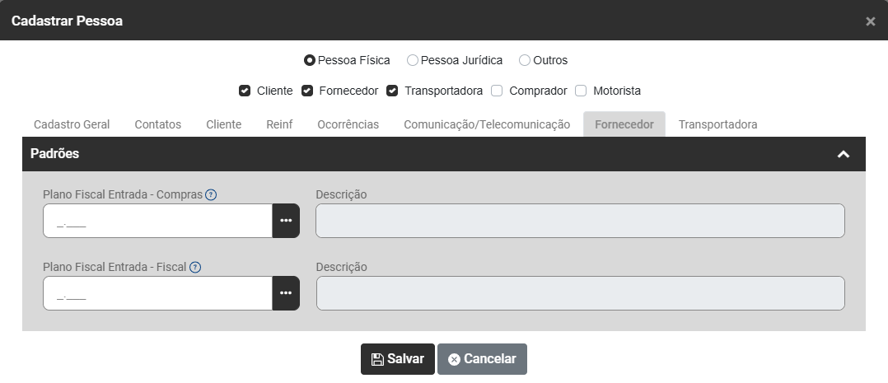Screen dimensions: 888x383
Task: Click the Cancelar button
Action: pyautogui.click(x=482, y=359)
